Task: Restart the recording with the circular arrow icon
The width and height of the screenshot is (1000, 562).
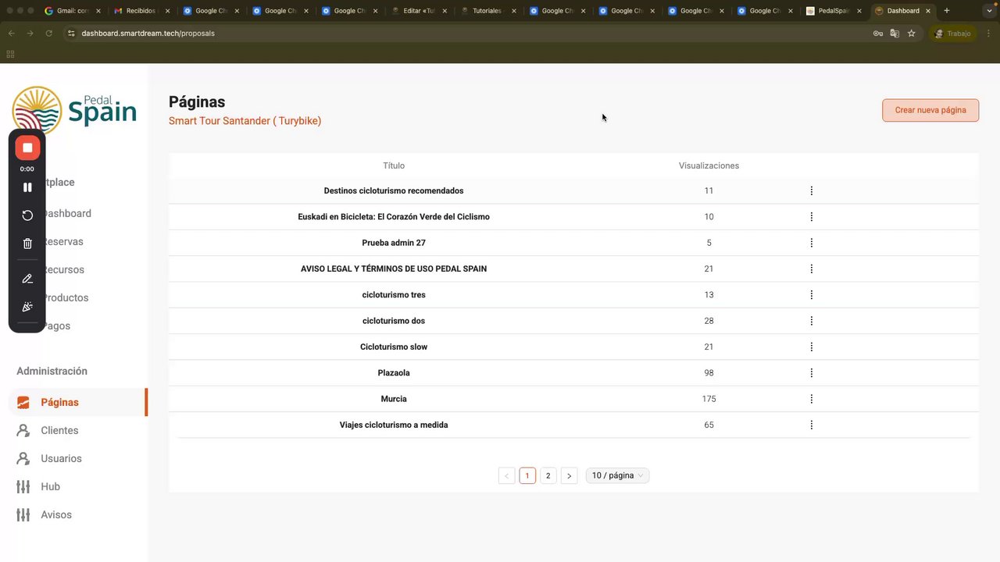Action: click(27, 215)
